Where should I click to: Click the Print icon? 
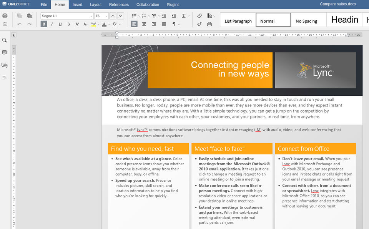(x=5, y=16)
